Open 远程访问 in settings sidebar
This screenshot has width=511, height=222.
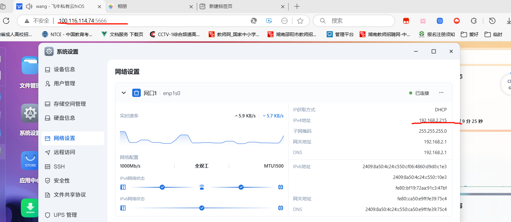[73, 152]
